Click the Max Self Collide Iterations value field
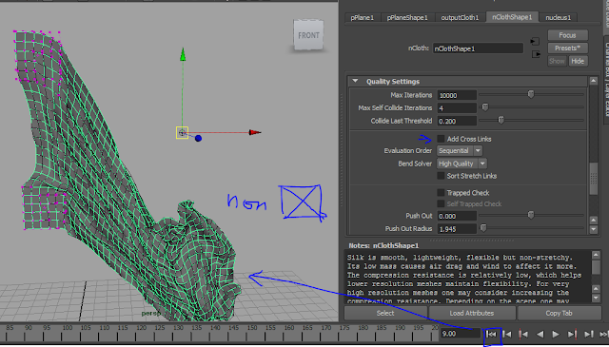609x347 pixels. pyautogui.click(x=457, y=108)
